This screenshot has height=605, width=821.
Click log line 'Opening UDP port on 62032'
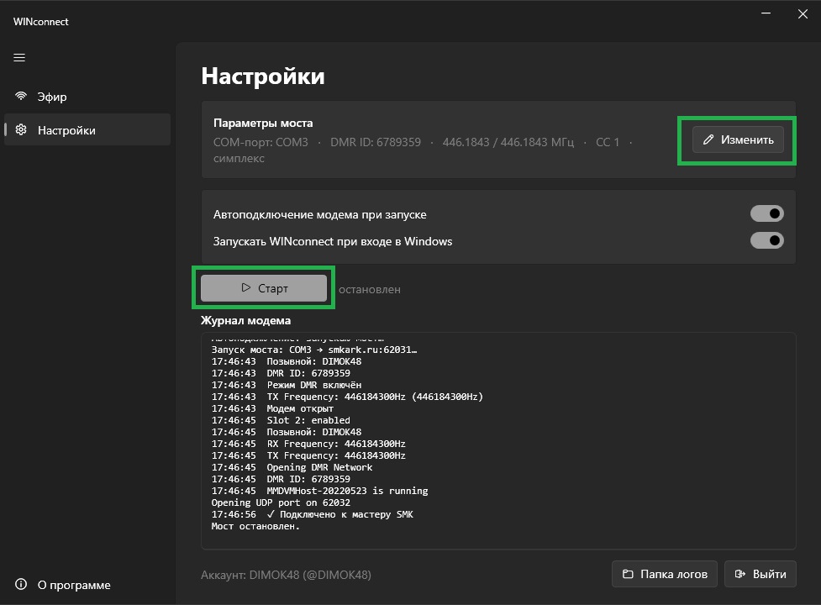281,502
